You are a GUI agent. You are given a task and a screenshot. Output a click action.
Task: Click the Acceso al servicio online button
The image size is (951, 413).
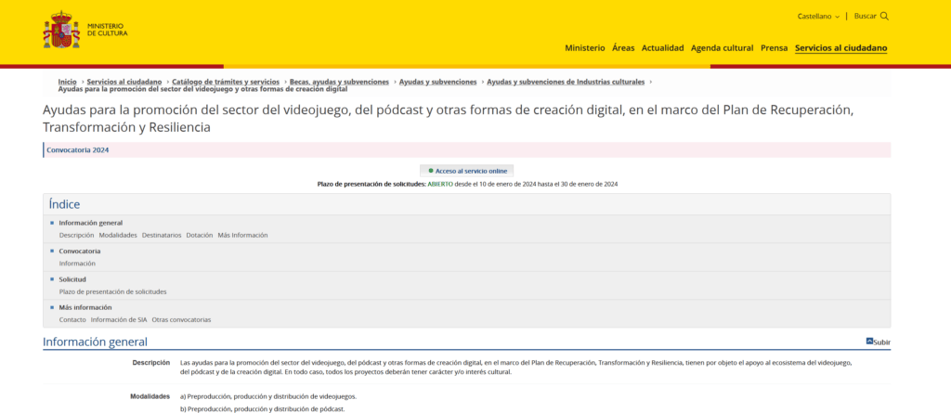pos(466,171)
